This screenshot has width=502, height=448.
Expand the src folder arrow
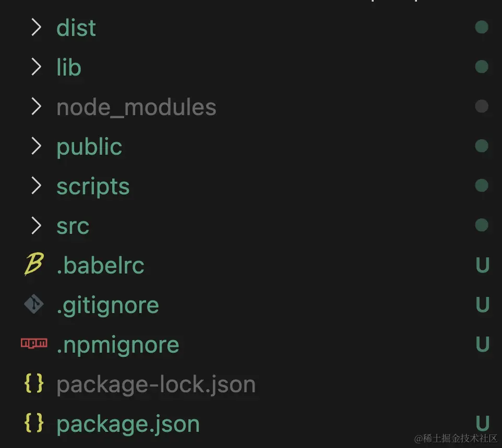[35, 226]
